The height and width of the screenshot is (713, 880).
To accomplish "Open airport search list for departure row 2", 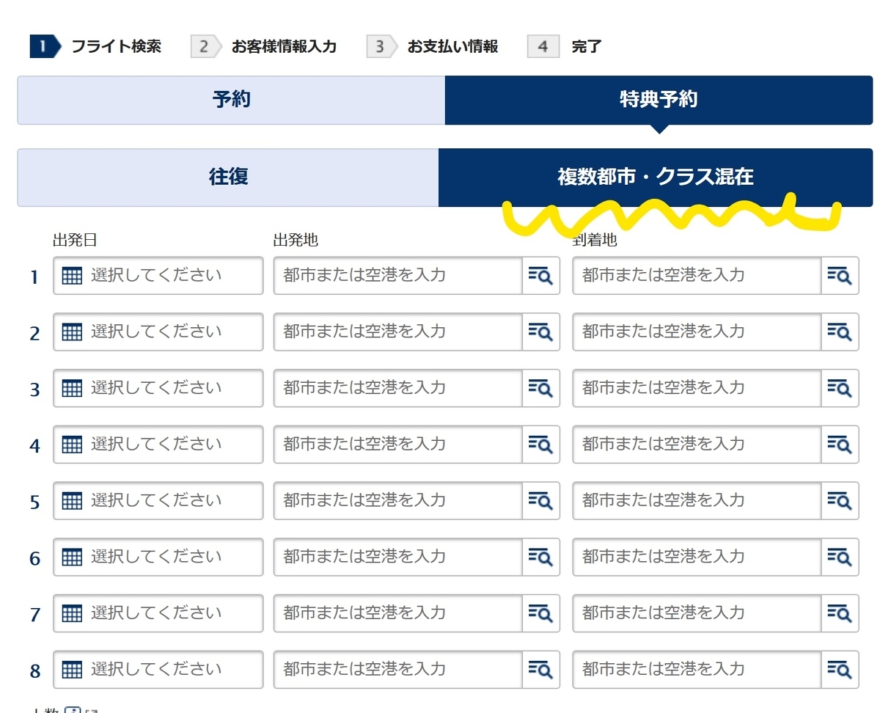I will tap(540, 332).
